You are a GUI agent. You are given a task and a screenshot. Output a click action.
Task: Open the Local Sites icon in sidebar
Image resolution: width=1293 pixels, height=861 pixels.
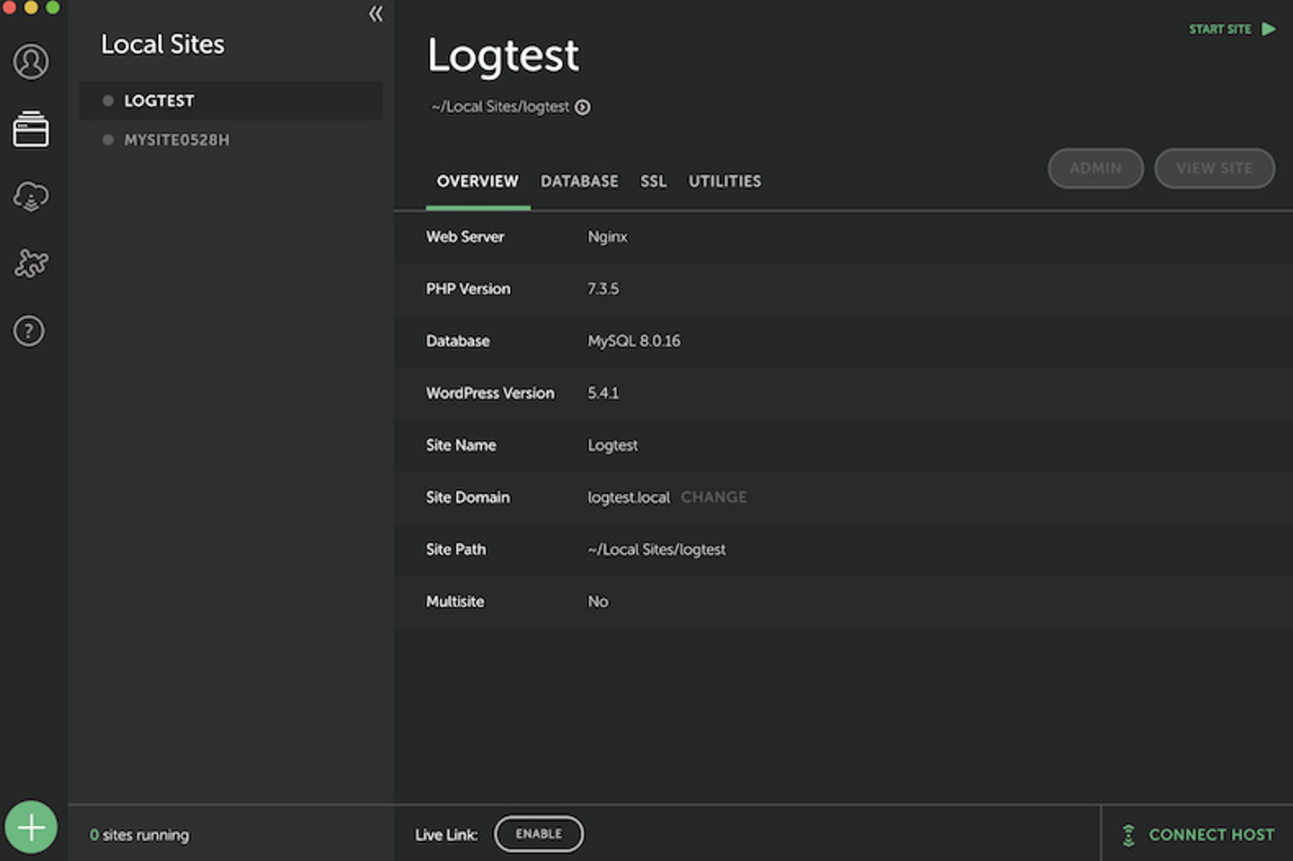click(x=31, y=129)
